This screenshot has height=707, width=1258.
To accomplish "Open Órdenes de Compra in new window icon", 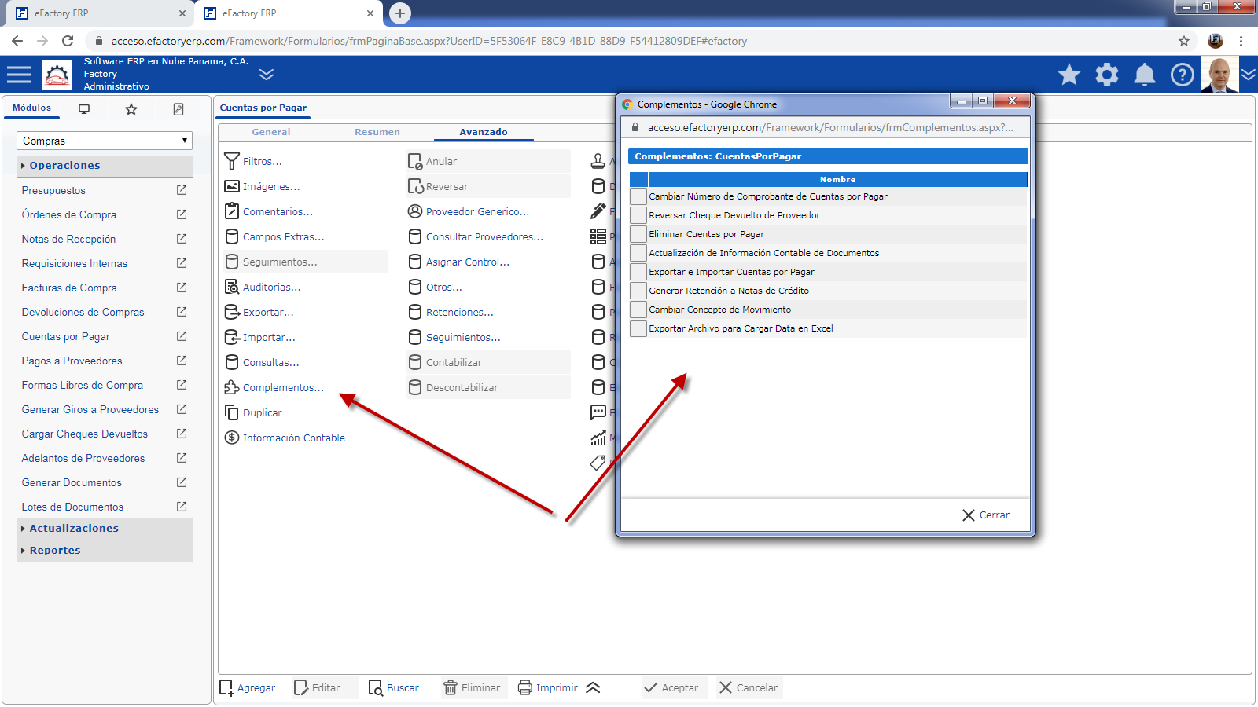I will [182, 214].
